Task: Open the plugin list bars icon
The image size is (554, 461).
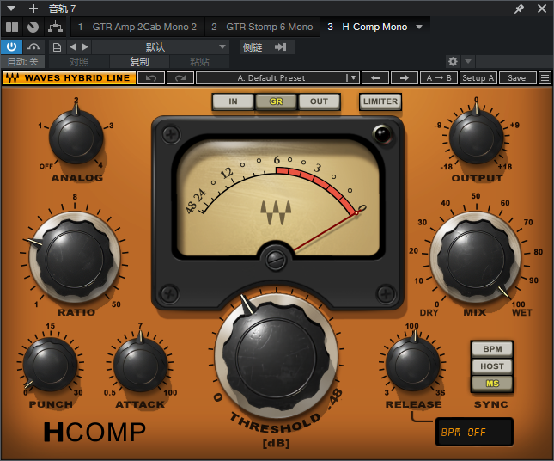Action: pos(12,27)
